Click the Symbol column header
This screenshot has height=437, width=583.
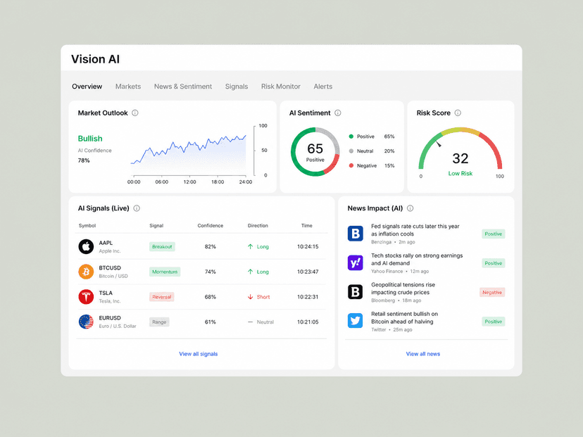[x=87, y=226]
